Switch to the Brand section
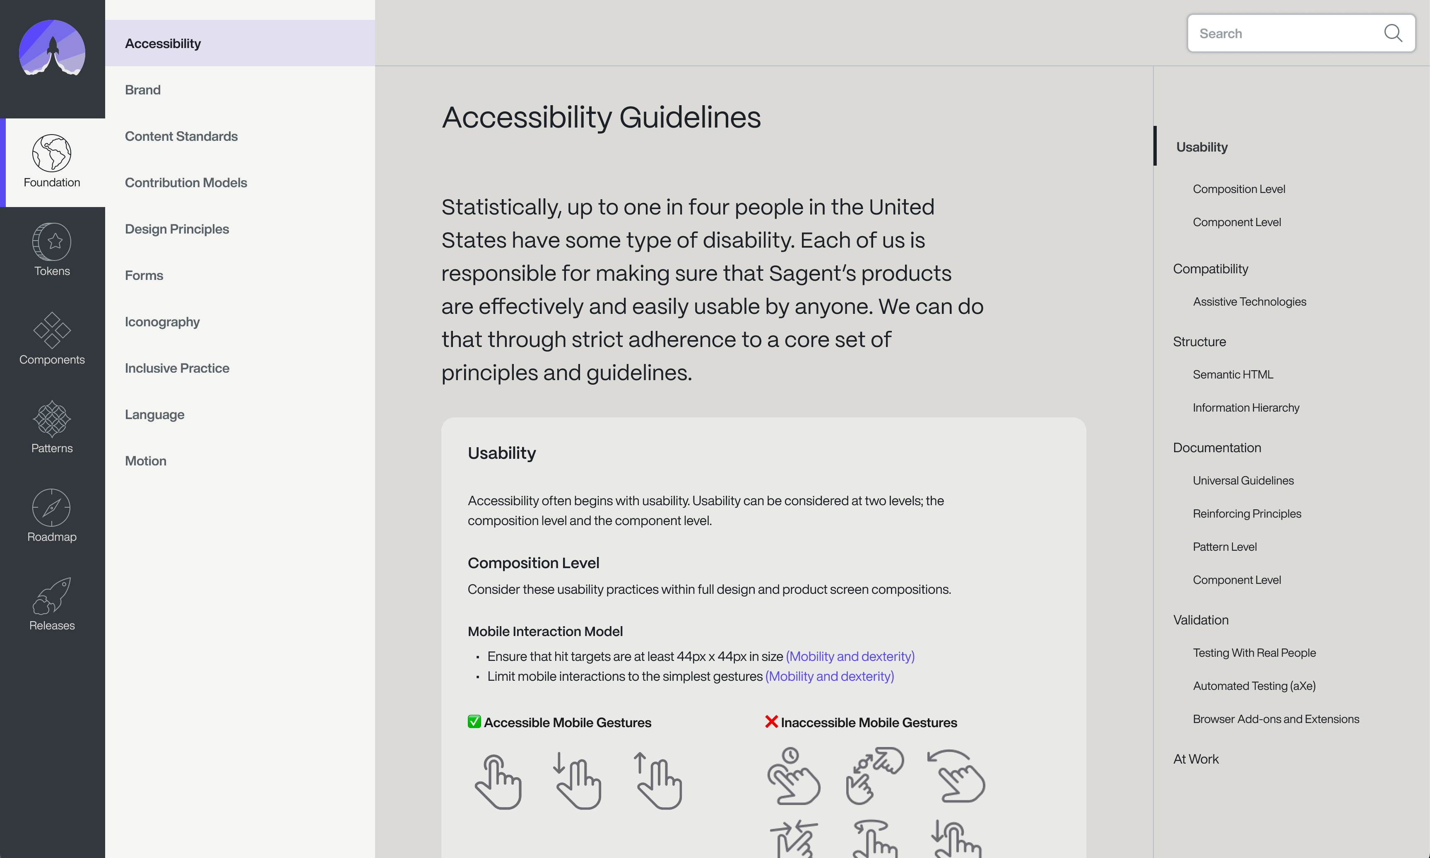Image resolution: width=1430 pixels, height=858 pixels. click(143, 89)
